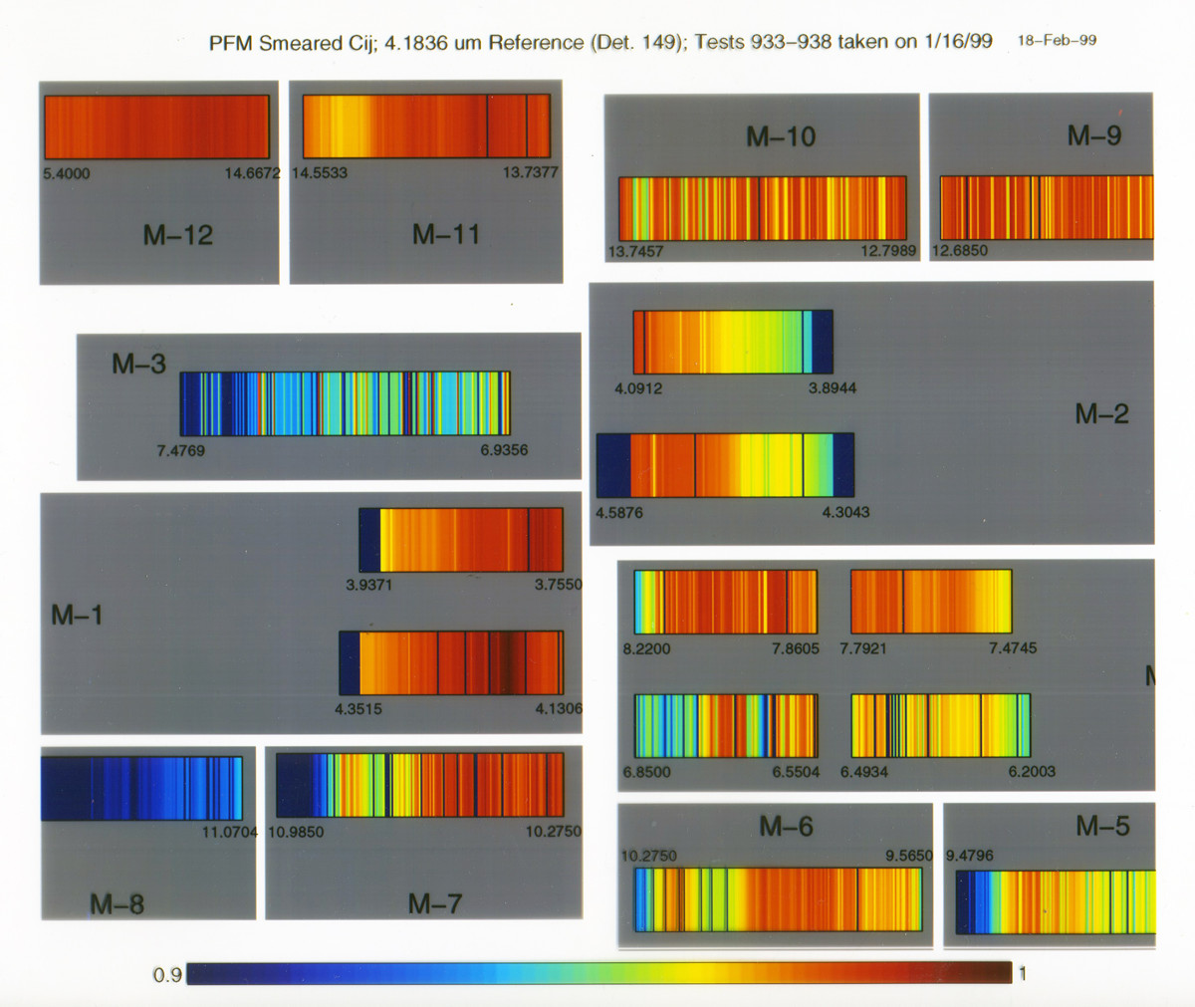Click the 0.9 label at the color scale
Image resolution: width=1195 pixels, height=1007 pixels.
click(166, 975)
